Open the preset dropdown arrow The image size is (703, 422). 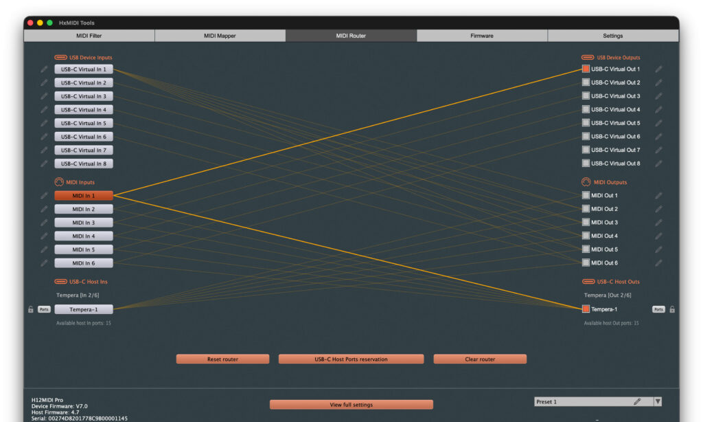[658, 401]
